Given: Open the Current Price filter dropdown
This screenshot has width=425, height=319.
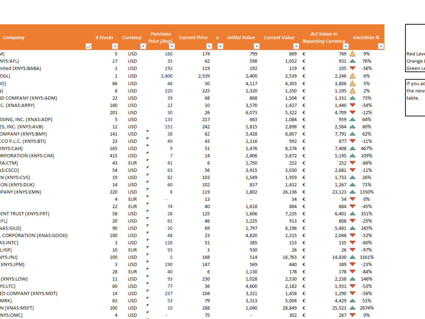Looking at the screenshot, I should coord(209,46).
